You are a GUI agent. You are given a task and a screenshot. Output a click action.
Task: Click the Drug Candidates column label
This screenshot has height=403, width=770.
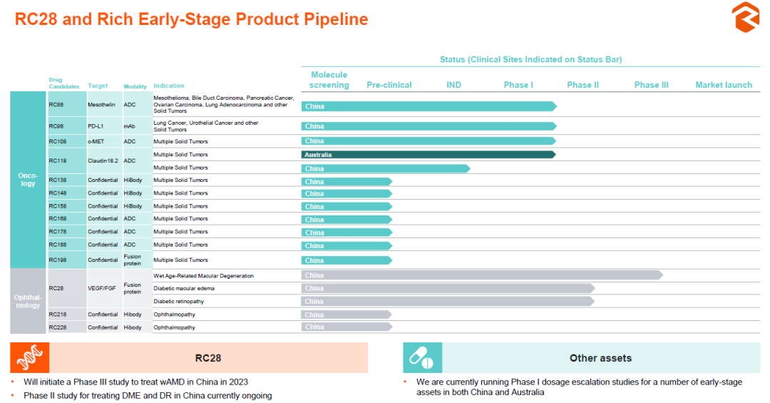(x=63, y=83)
